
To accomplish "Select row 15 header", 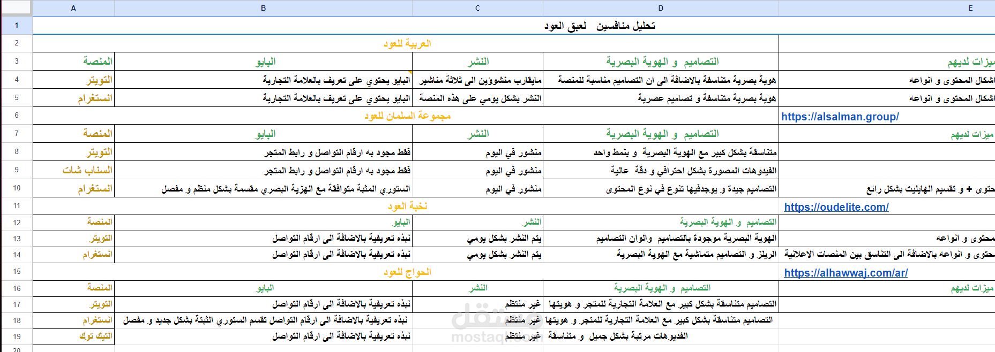I will click(x=17, y=272).
